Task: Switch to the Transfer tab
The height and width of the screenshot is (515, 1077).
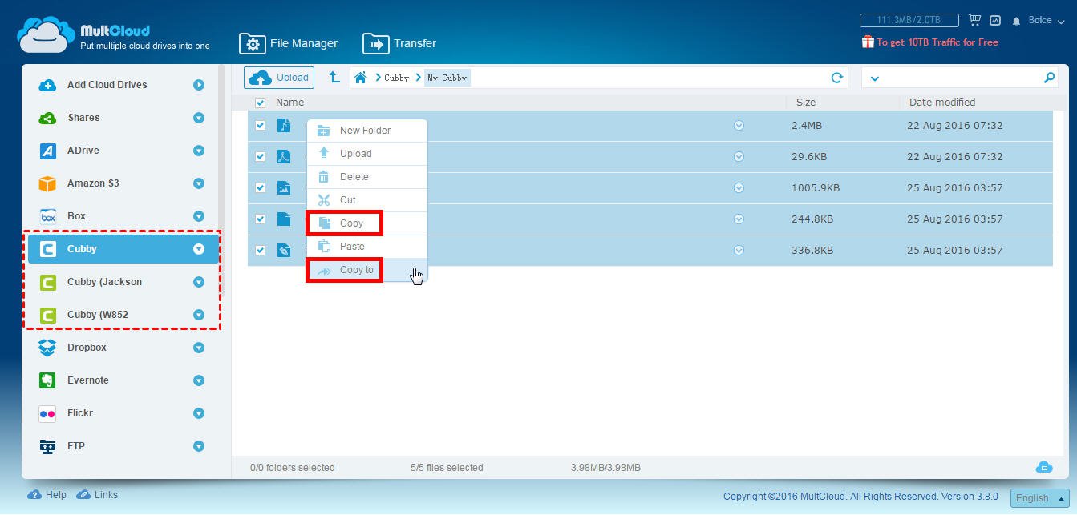Action: click(x=399, y=43)
